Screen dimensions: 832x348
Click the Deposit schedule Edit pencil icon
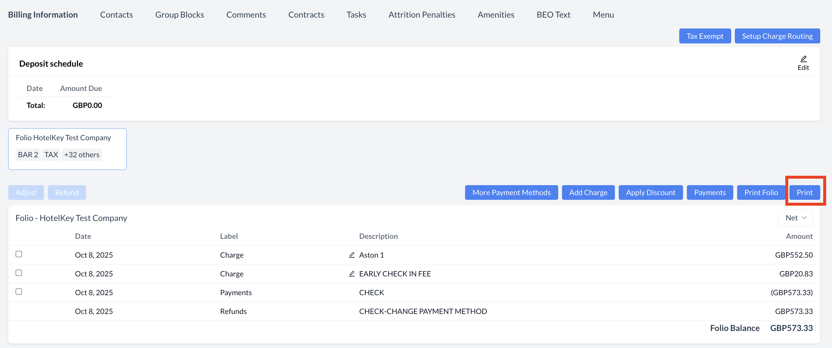point(803,59)
